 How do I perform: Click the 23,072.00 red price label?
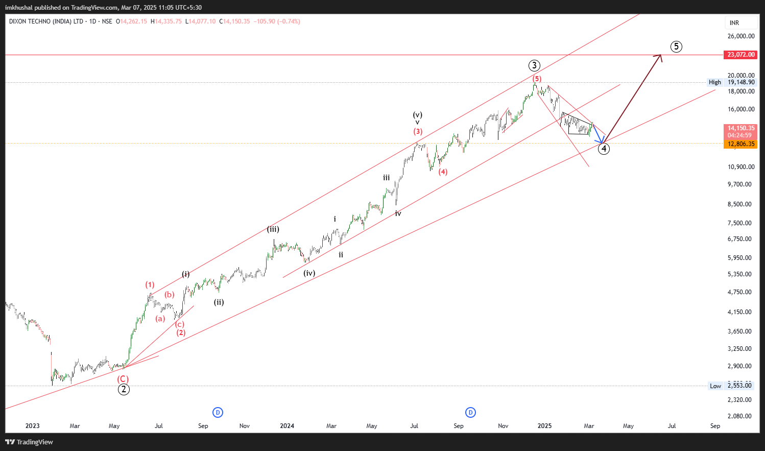(x=740, y=55)
